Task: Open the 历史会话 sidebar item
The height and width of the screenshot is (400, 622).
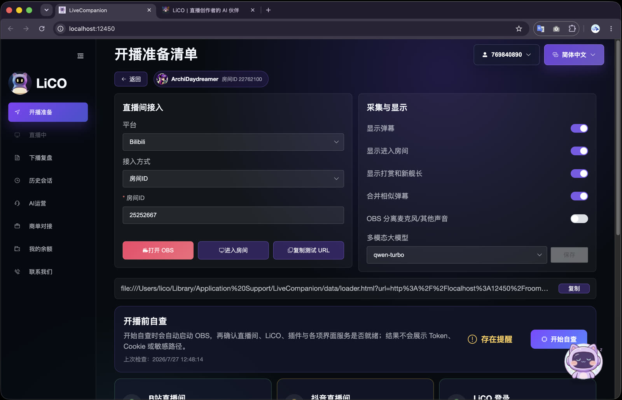Action: pyautogui.click(x=48, y=181)
